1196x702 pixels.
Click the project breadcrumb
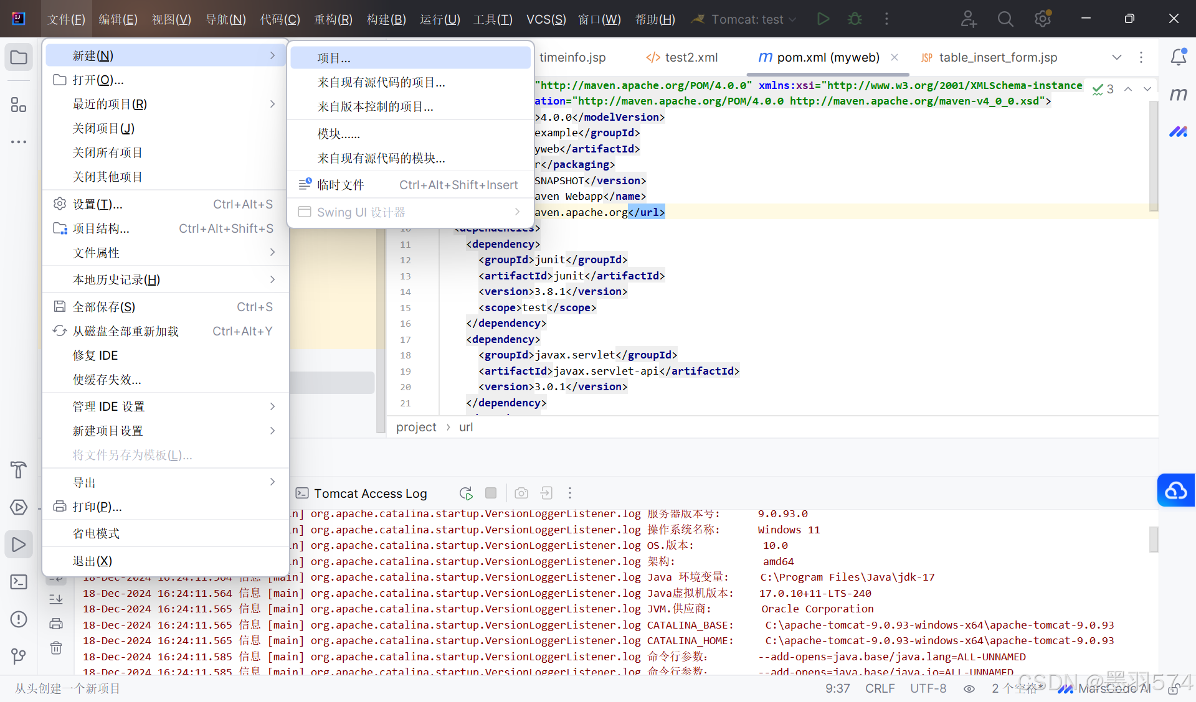416,427
